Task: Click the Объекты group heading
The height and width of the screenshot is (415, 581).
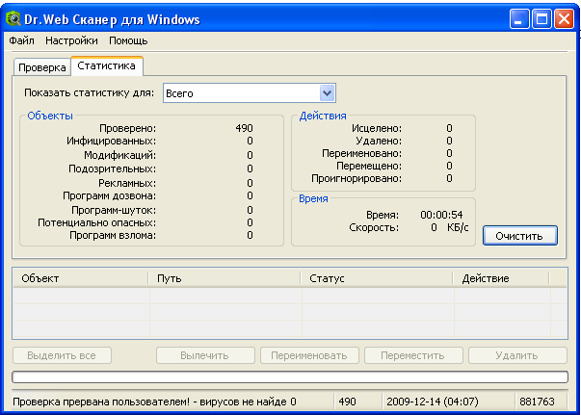Action: [x=50, y=116]
